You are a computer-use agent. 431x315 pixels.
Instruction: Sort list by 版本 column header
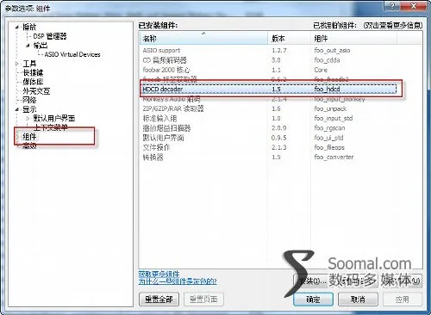(289, 39)
